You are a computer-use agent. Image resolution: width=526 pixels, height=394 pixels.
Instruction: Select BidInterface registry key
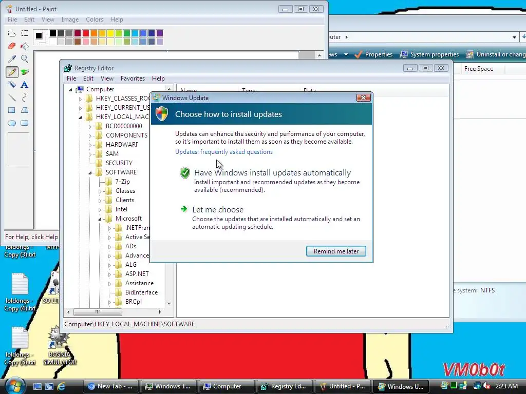point(141,292)
